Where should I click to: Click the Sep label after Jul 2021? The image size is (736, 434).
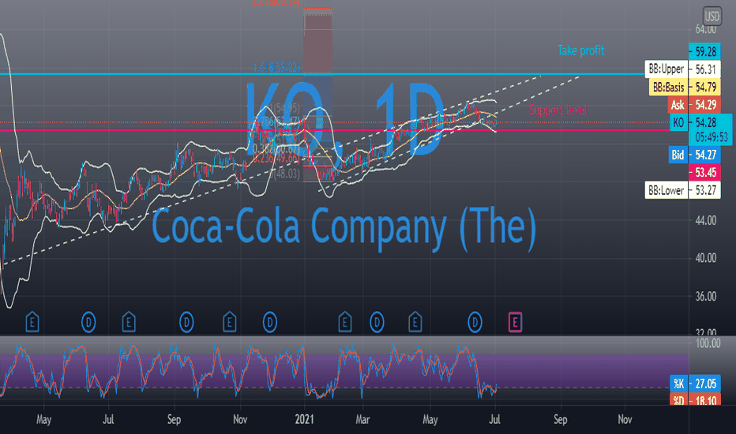pyautogui.click(x=560, y=419)
